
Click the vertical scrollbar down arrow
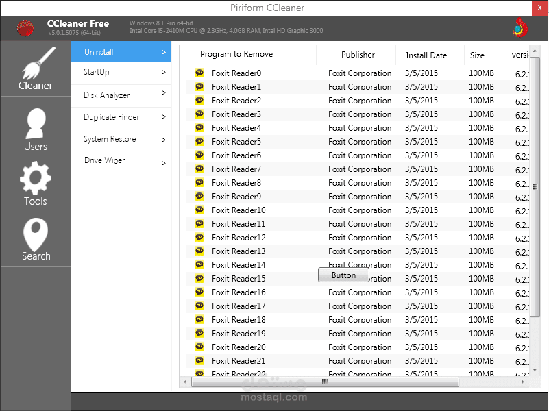[x=535, y=371]
